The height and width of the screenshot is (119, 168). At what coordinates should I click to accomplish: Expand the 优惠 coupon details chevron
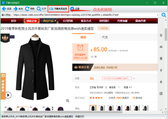(134, 78)
